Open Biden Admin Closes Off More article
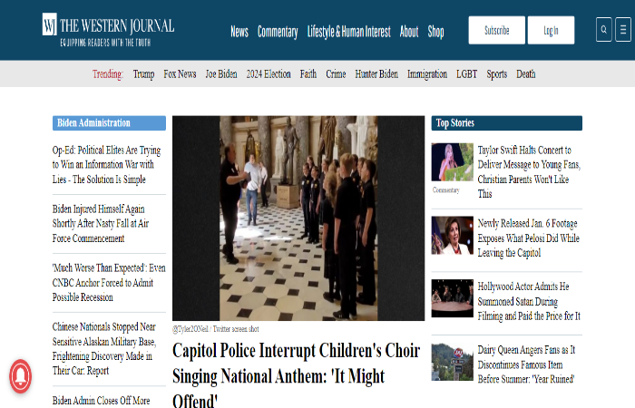635x408 pixels. (x=101, y=401)
